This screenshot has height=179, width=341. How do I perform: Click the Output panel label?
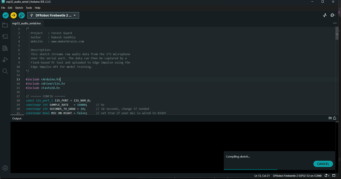[17, 118]
